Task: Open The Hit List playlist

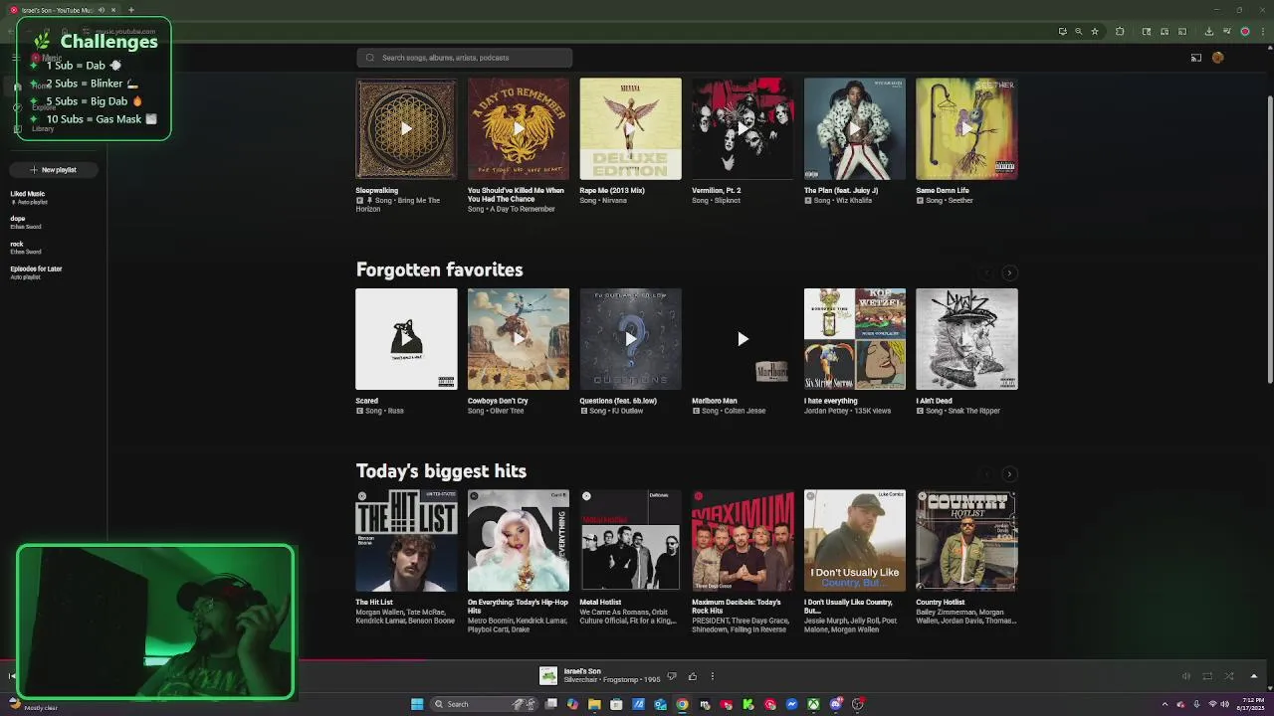Action: [406, 540]
